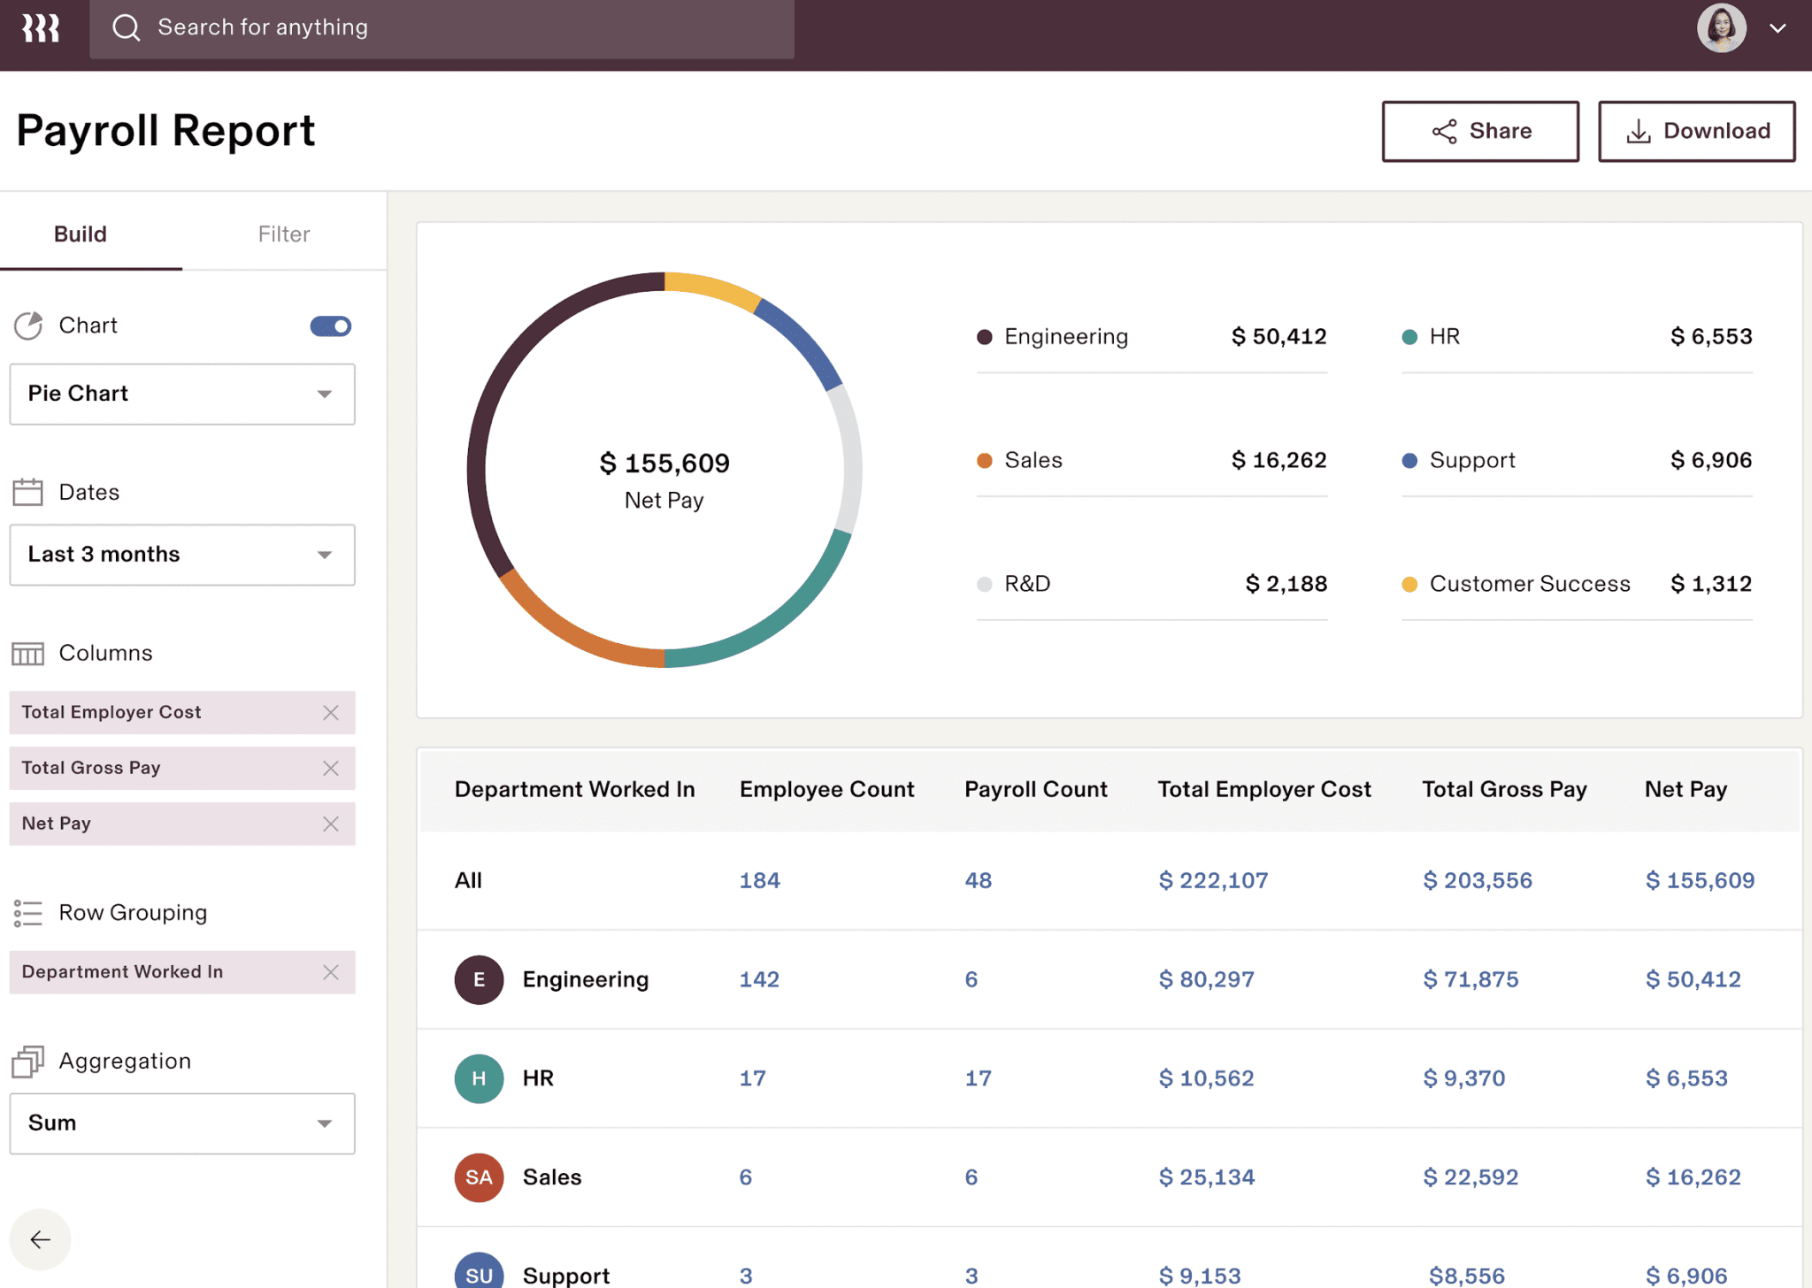
Task: Click the Engineering legend color dot
Action: click(x=984, y=336)
